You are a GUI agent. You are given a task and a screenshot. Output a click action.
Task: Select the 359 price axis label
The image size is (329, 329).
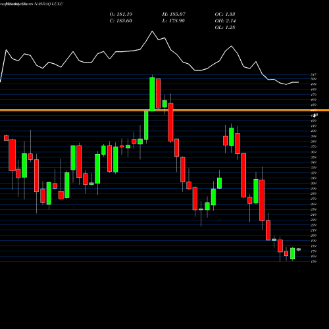tap(313, 157)
